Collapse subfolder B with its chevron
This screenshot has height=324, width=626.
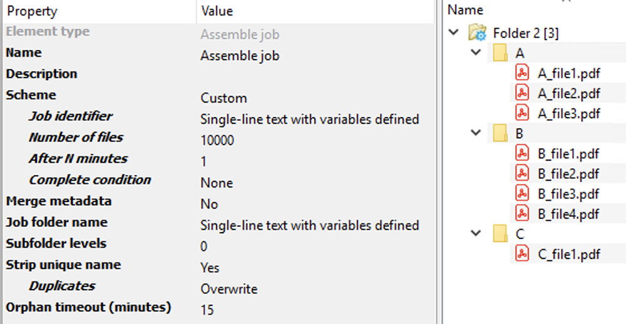click(477, 133)
